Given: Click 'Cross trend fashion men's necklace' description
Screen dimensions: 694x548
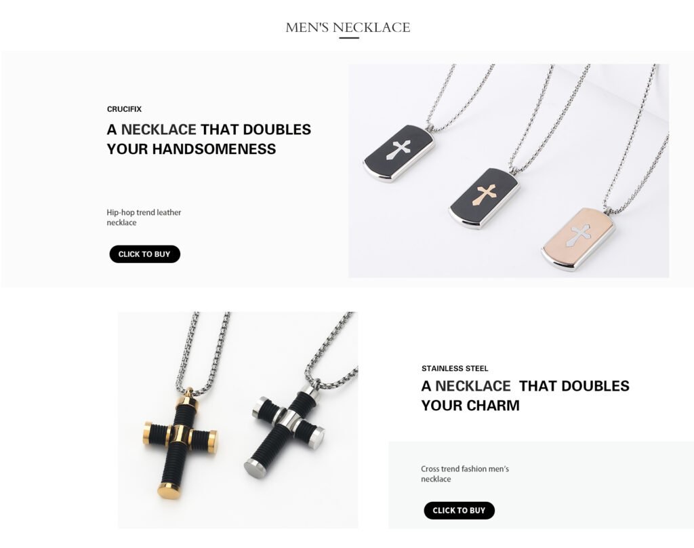Looking at the screenshot, I should click(465, 473).
